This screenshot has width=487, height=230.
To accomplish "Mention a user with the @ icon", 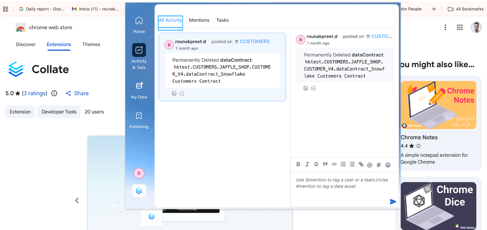I will [x=370, y=165].
